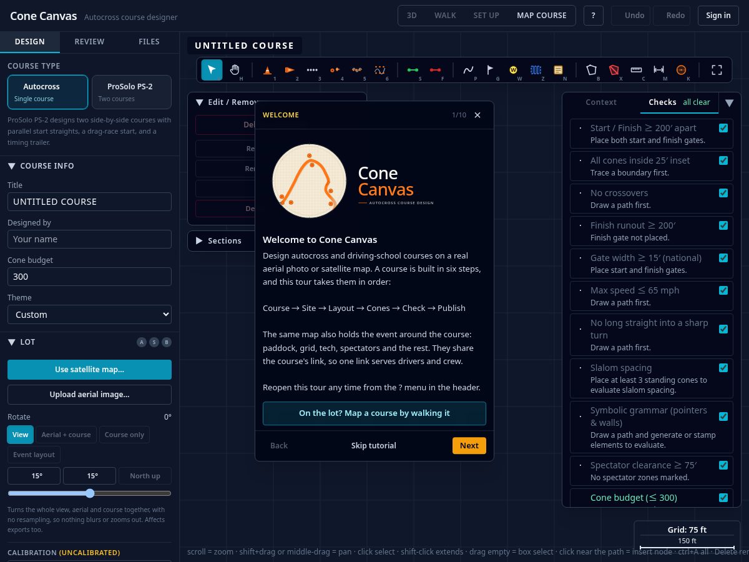Select the path drawing curve tool

coord(468,70)
